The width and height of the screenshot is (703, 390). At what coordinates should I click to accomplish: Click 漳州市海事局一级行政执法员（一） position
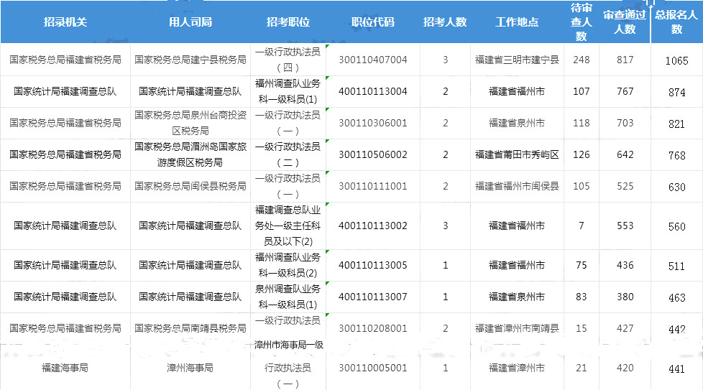(x=288, y=364)
